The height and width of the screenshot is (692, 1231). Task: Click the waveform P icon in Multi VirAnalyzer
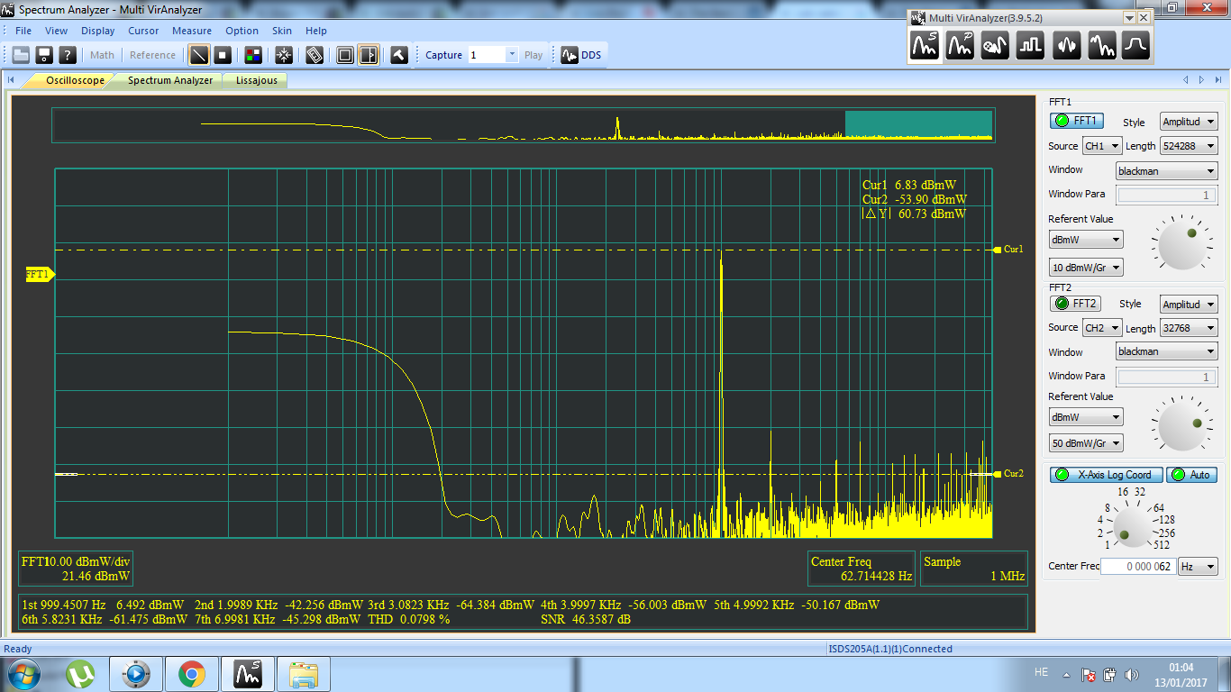tap(960, 45)
